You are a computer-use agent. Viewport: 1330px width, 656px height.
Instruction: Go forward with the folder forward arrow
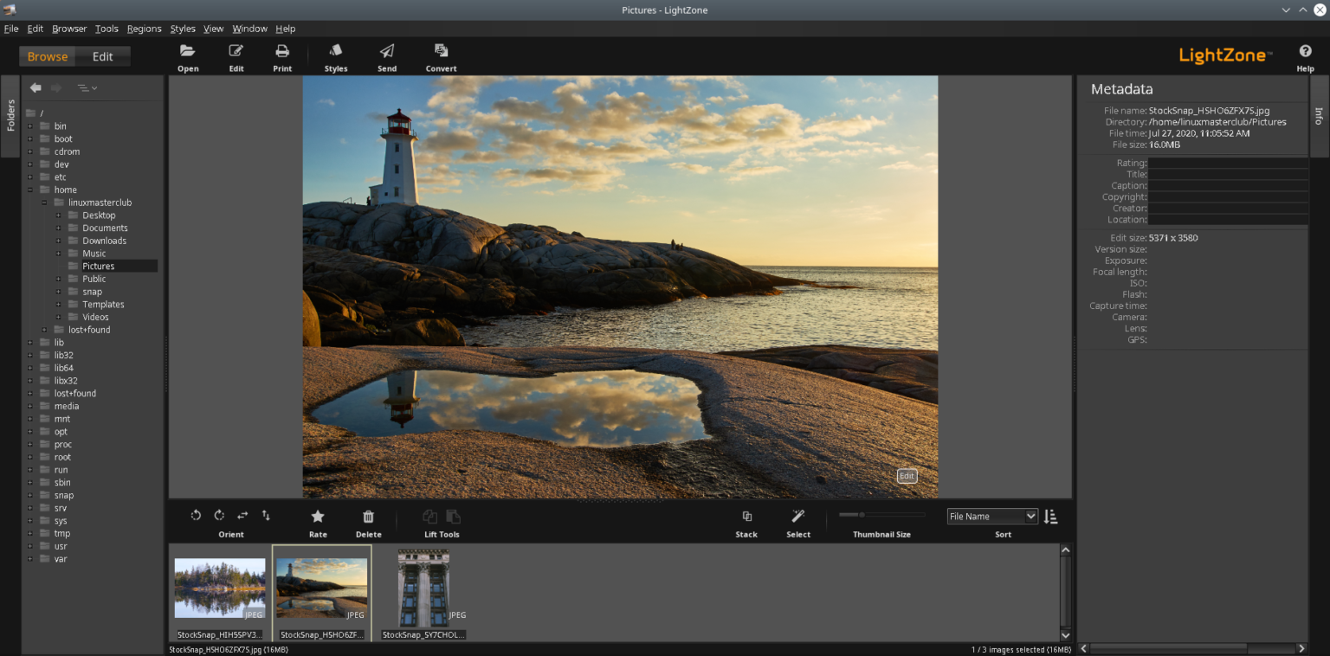(56, 87)
